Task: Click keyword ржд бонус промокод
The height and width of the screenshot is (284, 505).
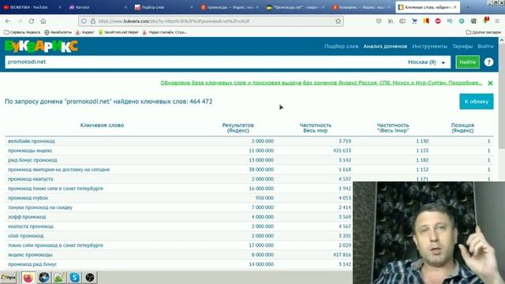Action: pyautogui.click(x=32, y=160)
